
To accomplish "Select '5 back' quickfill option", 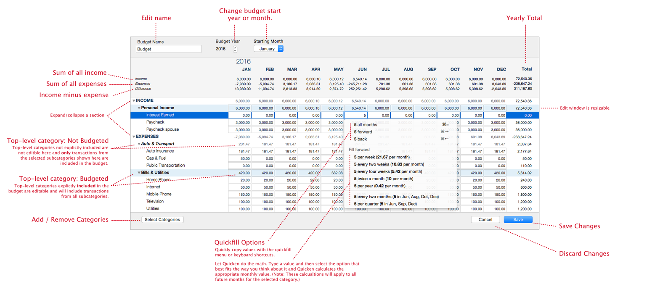I will pos(360,139).
